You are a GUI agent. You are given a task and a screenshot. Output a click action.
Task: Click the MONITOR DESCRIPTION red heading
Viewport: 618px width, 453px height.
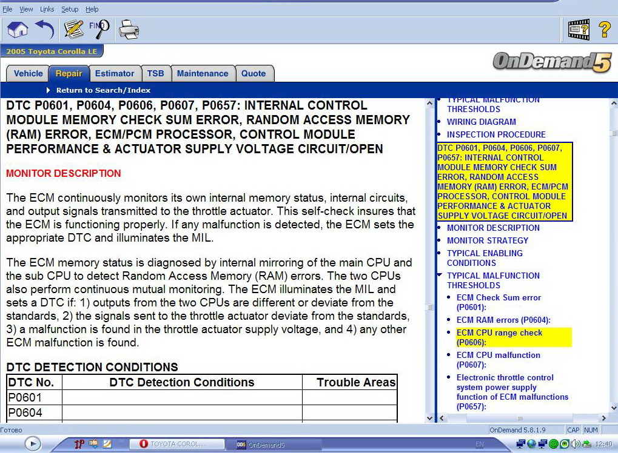pos(64,174)
